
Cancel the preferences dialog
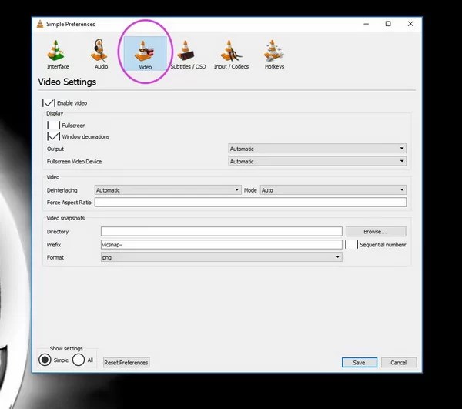(399, 363)
